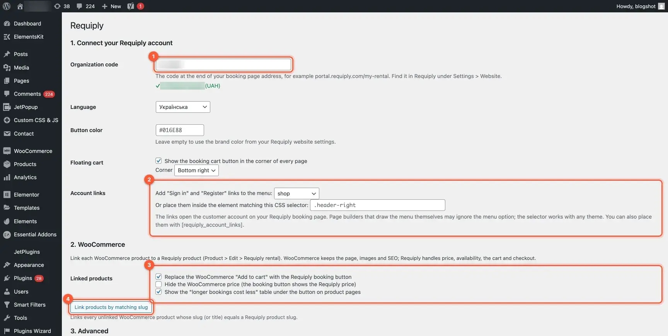Click the Media library icon
668x336 pixels.
click(x=7, y=68)
